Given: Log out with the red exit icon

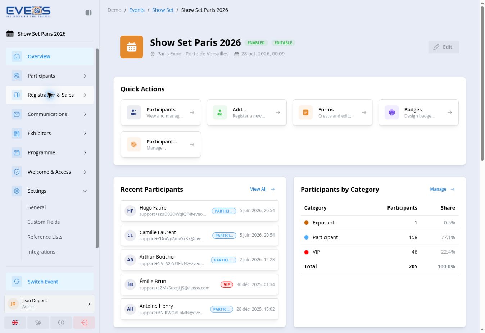Looking at the screenshot, I should point(84,323).
